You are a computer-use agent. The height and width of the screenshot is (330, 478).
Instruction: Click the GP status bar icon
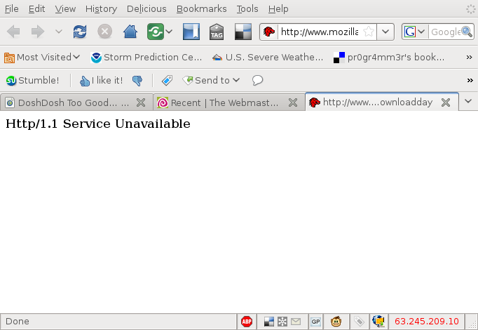point(315,322)
